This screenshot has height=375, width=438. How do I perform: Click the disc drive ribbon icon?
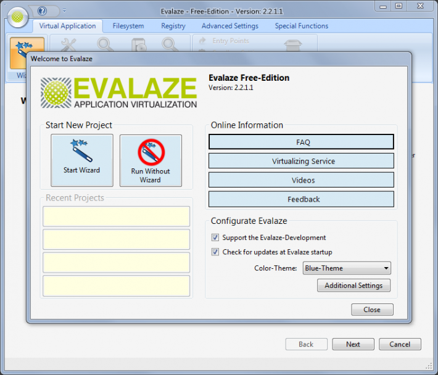tap(139, 45)
